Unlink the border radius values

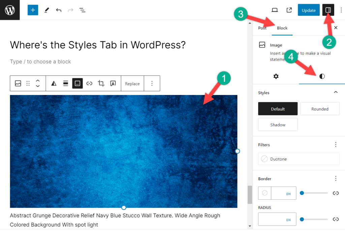(336, 219)
